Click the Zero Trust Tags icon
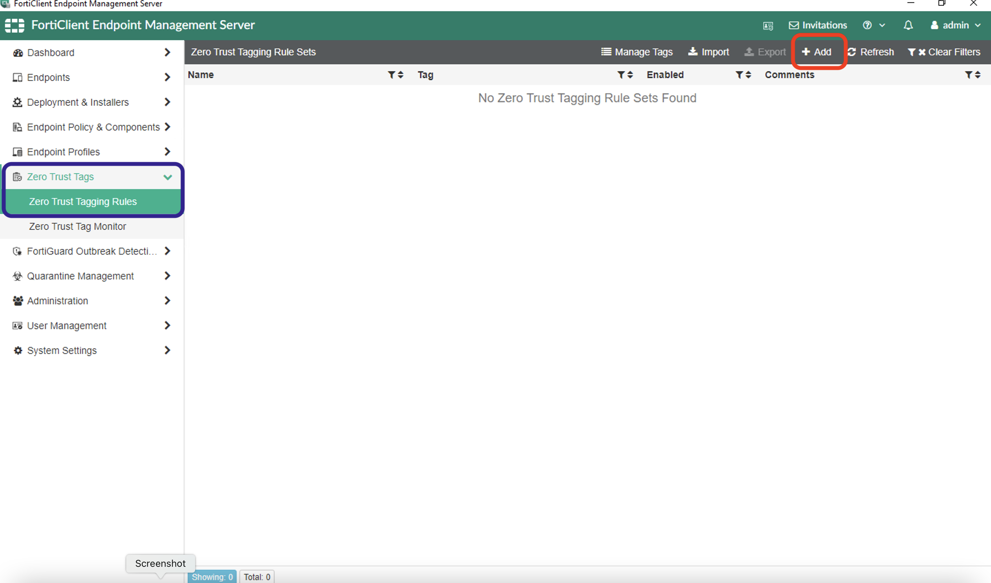This screenshot has height=583, width=991. pyautogui.click(x=18, y=177)
